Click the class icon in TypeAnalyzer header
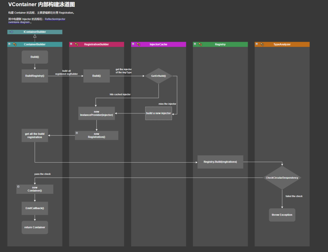 pos(262,45)
